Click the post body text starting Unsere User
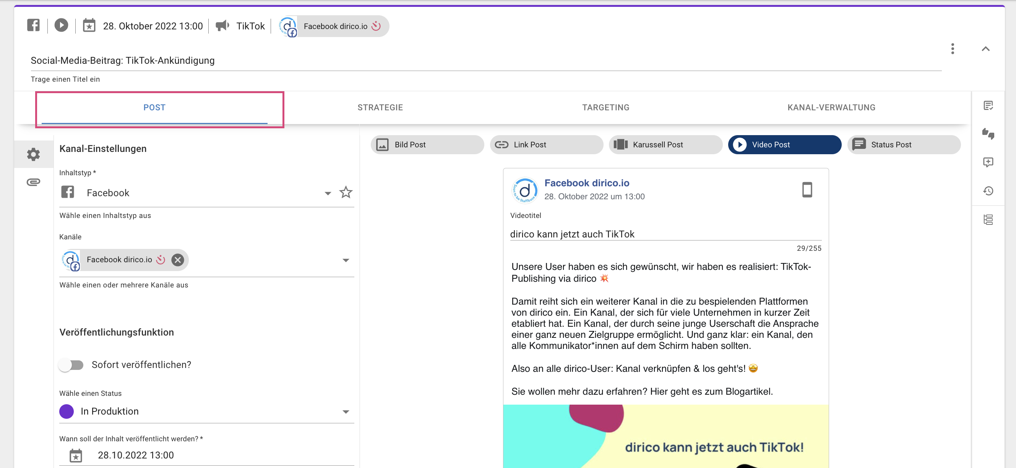Viewport: 1016px width, 468px height. (666, 329)
